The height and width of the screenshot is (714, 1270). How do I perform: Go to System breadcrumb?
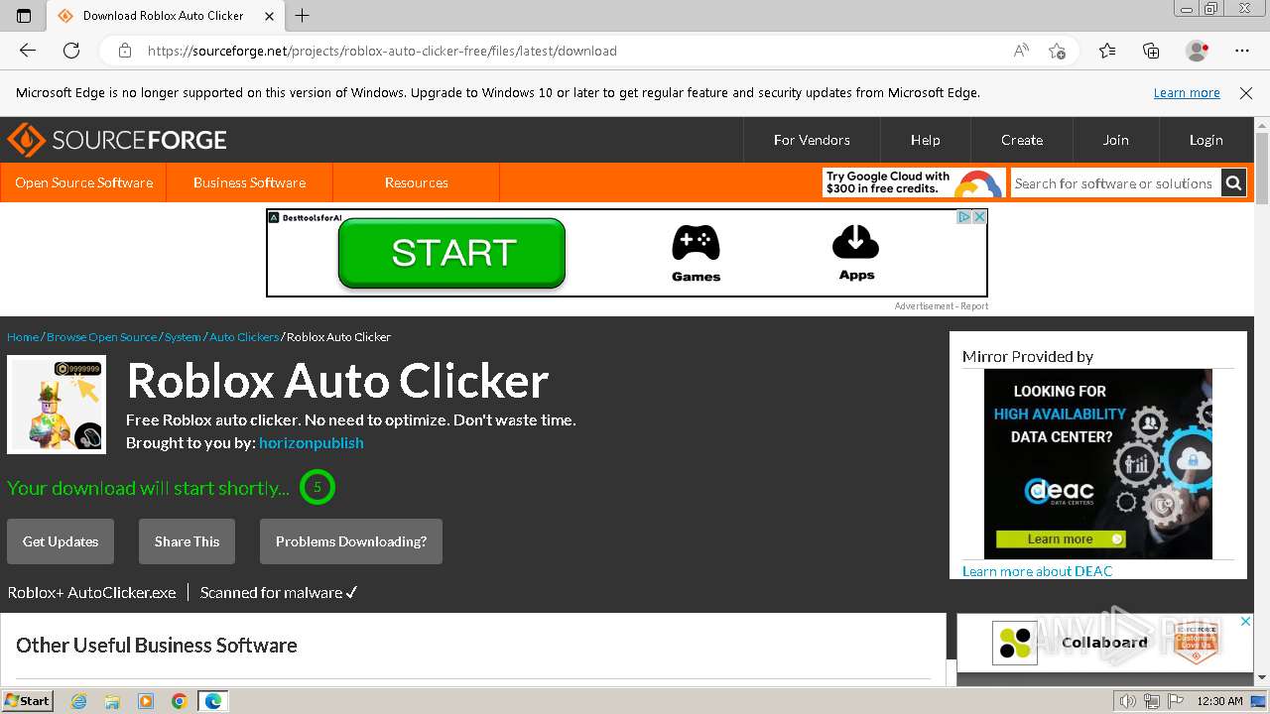click(183, 337)
